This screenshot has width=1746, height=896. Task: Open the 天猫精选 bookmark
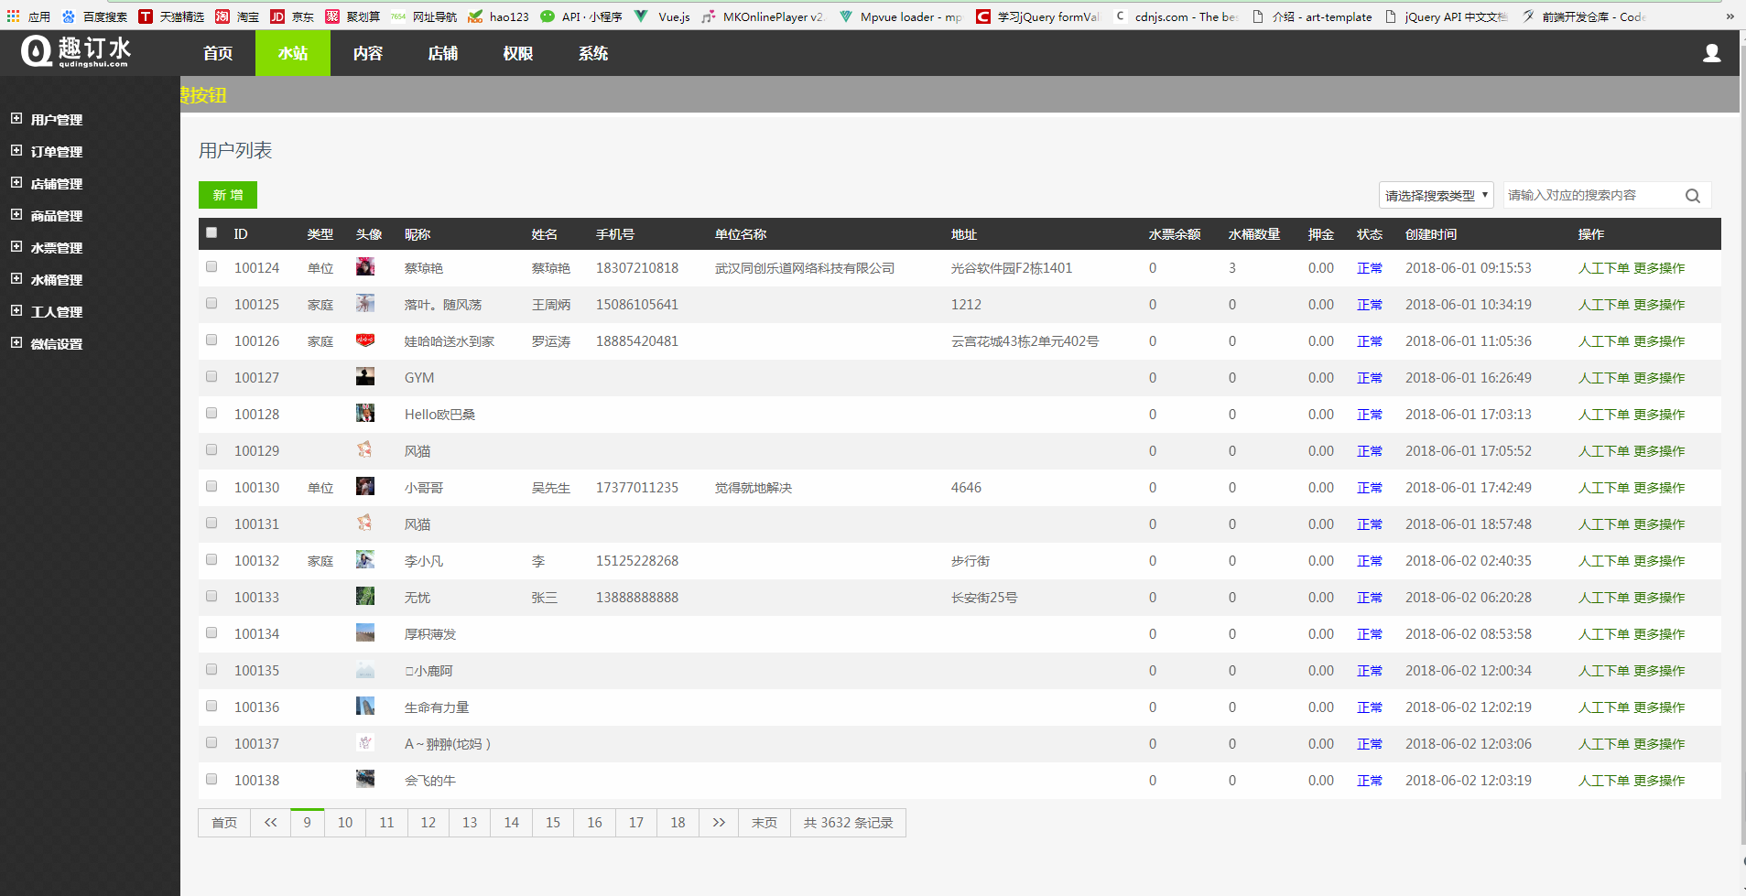point(171,16)
